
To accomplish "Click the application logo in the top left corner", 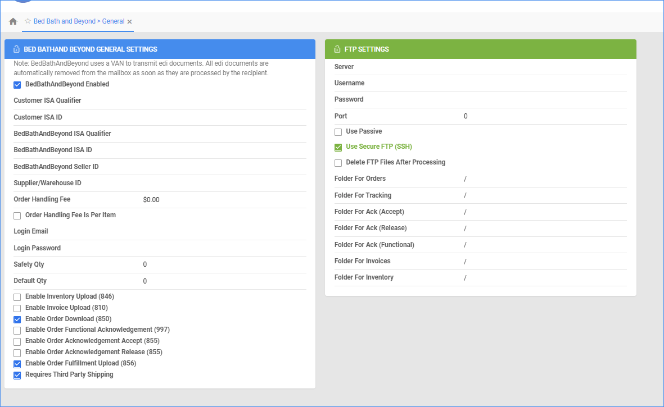I will [x=22, y=2].
